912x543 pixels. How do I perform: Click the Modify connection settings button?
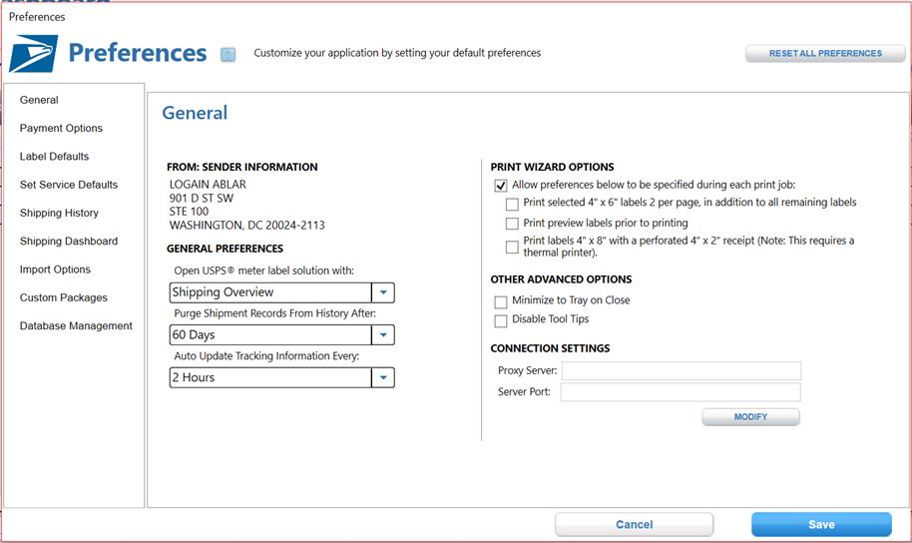click(750, 416)
